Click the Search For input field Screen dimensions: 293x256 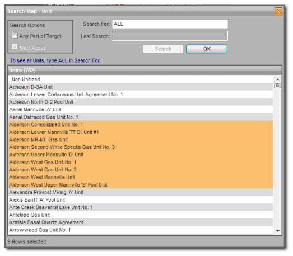[x=170, y=24]
